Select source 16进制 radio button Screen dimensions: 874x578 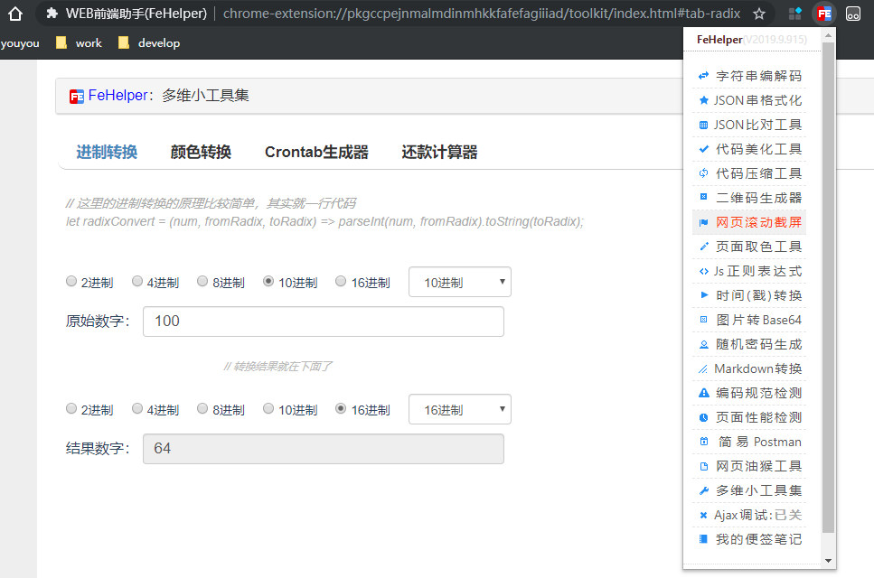[341, 281]
